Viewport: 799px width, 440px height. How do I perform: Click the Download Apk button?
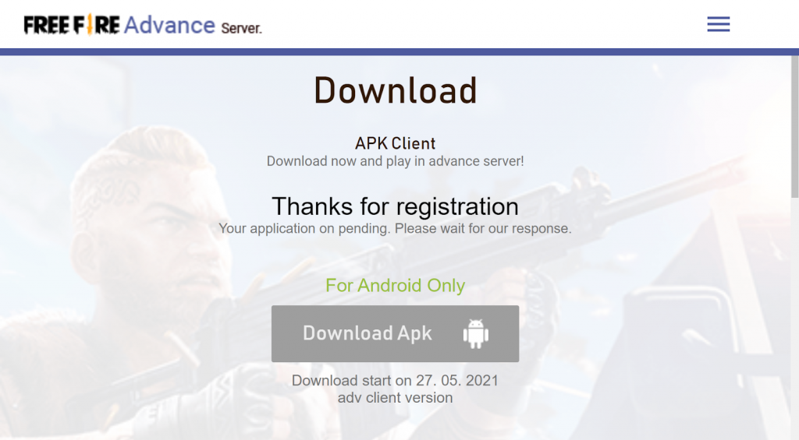(395, 333)
